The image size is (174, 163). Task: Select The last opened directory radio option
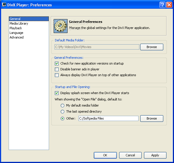click(63, 111)
